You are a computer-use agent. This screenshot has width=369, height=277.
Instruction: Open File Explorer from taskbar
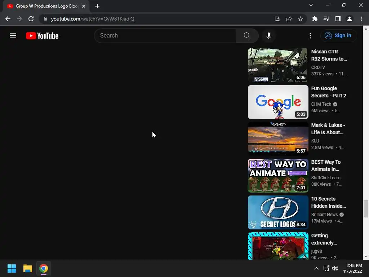point(27,268)
